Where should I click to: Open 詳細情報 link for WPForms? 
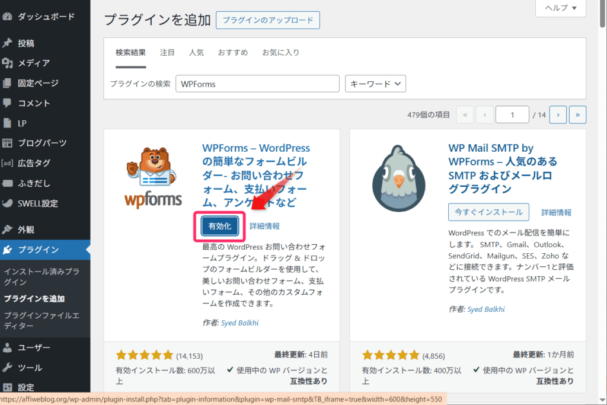click(264, 226)
